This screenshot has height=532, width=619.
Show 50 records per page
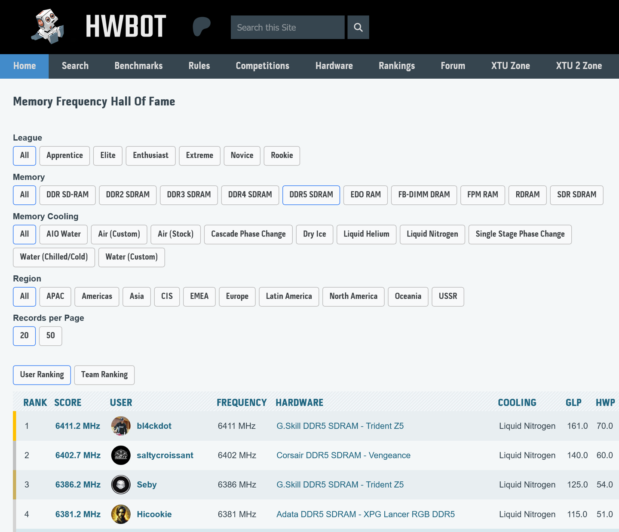click(50, 336)
